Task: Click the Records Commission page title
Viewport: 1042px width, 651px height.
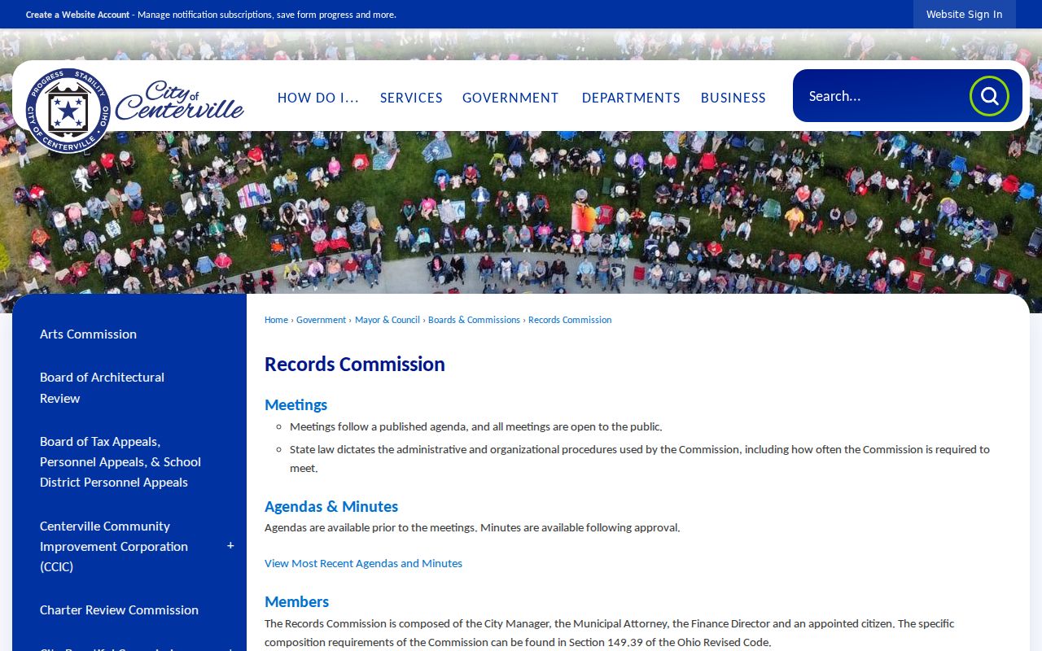Action: pyautogui.click(x=355, y=364)
